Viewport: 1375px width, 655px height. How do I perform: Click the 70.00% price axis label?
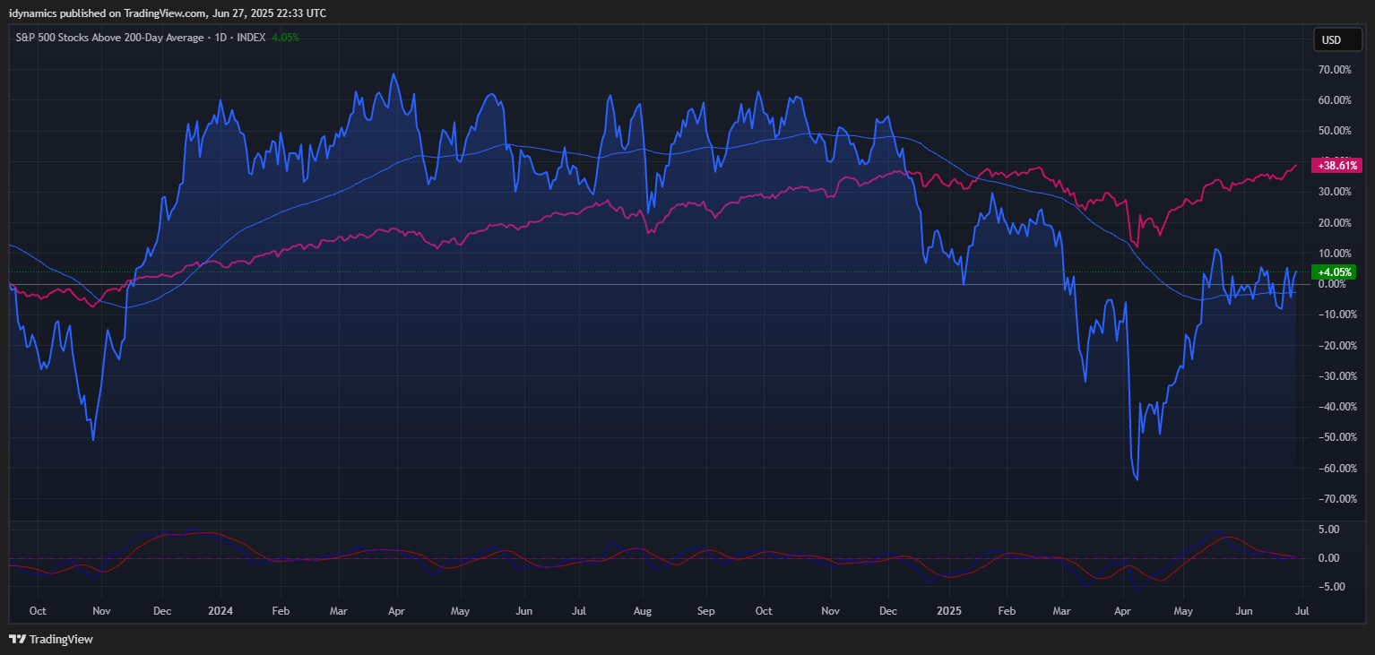(1335, 70)
